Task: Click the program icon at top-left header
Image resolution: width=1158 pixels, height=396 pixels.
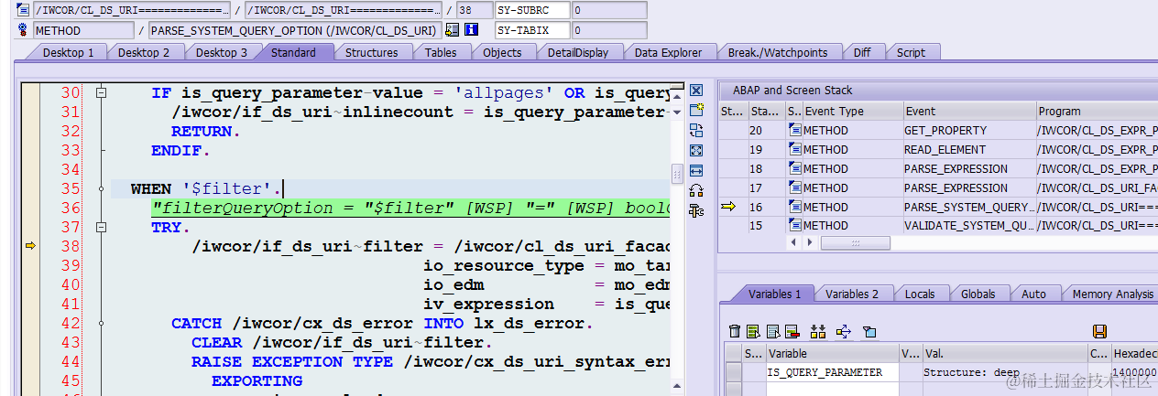Action: click(x=24, y=10)
